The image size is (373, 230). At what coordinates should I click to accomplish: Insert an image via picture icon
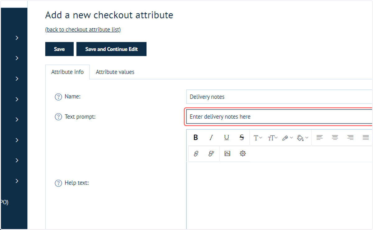pyautogui.click(x=227, y=153)
